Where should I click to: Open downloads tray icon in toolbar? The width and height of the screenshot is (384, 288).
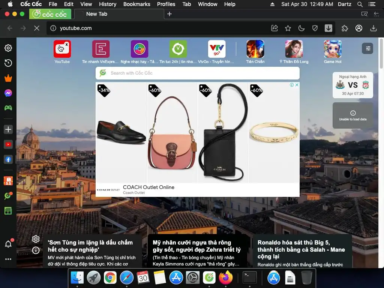pos(373,28)
